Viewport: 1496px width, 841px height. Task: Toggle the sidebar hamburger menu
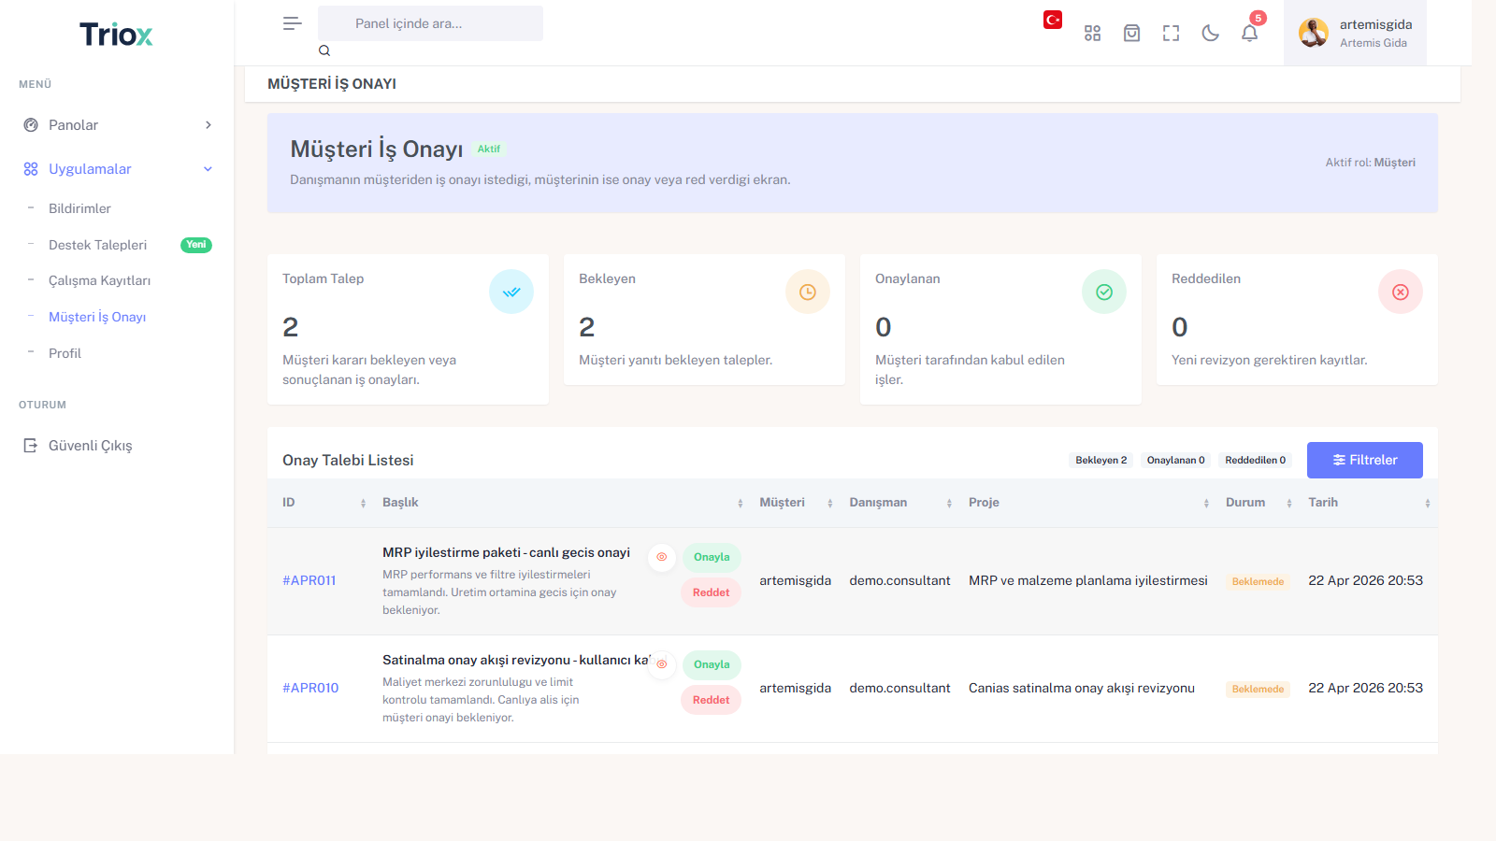click(x=293, y=23)
